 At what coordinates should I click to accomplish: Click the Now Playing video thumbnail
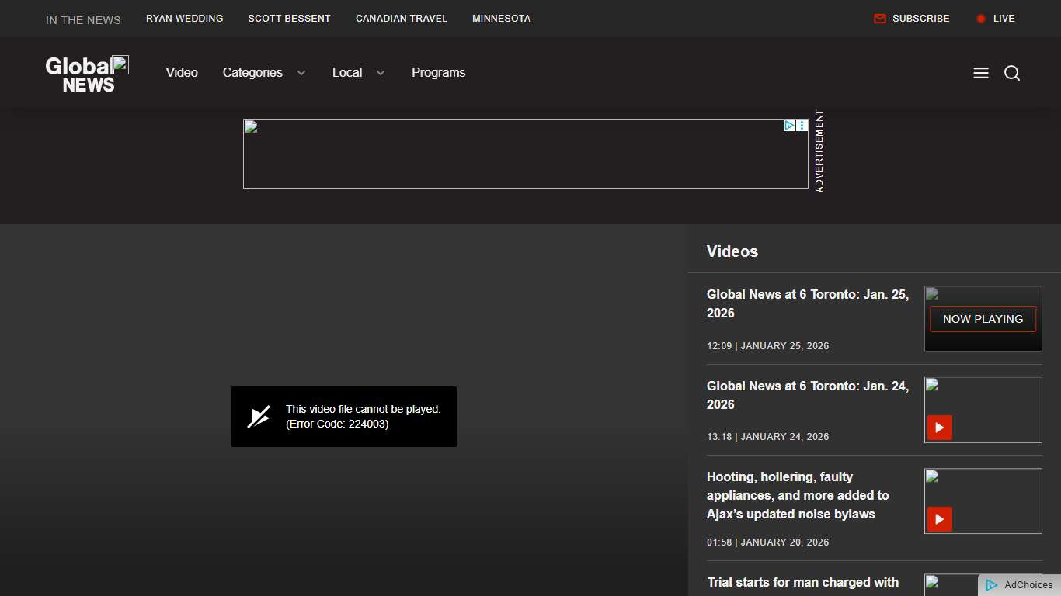[x=983, y=319]
